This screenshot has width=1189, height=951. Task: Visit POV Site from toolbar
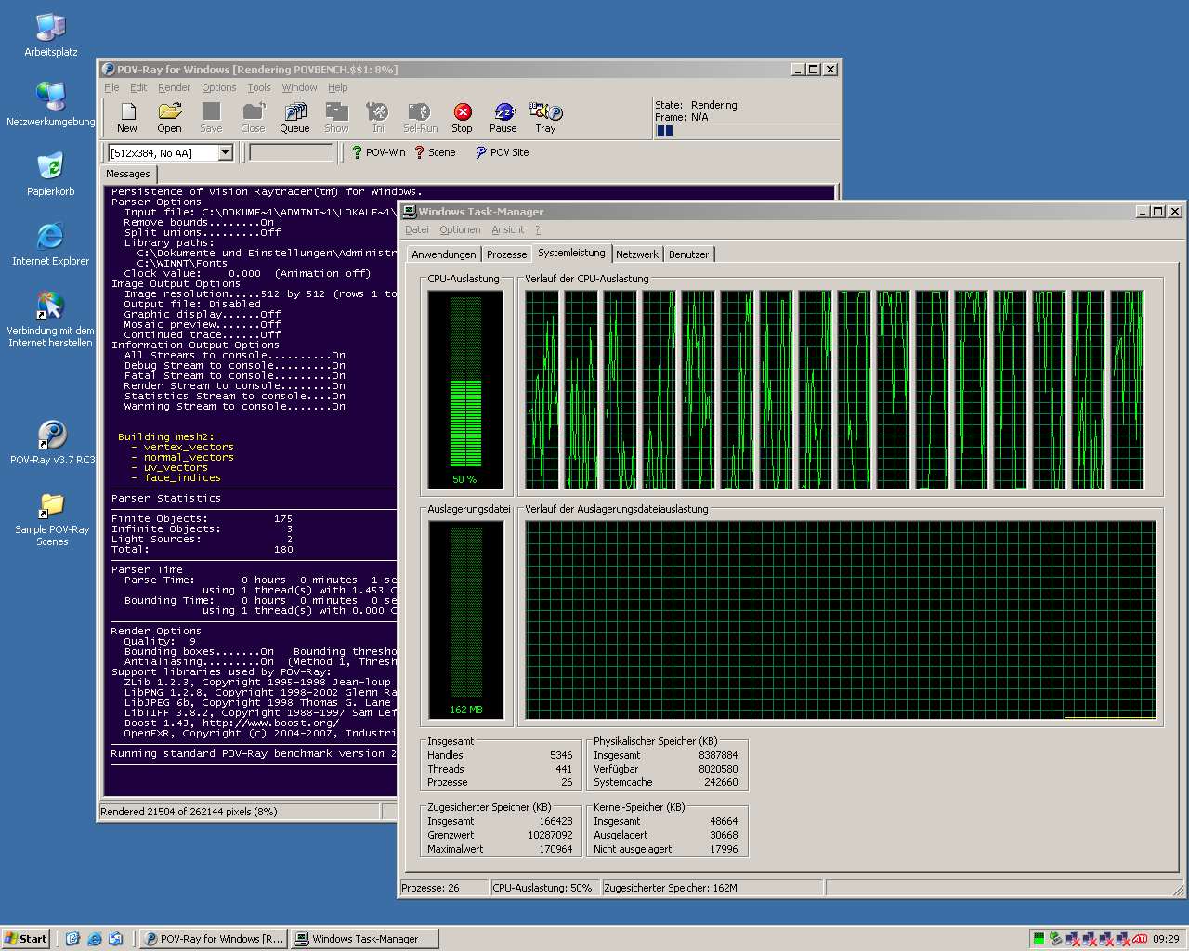pyautogui.click(x=502, y=152)
